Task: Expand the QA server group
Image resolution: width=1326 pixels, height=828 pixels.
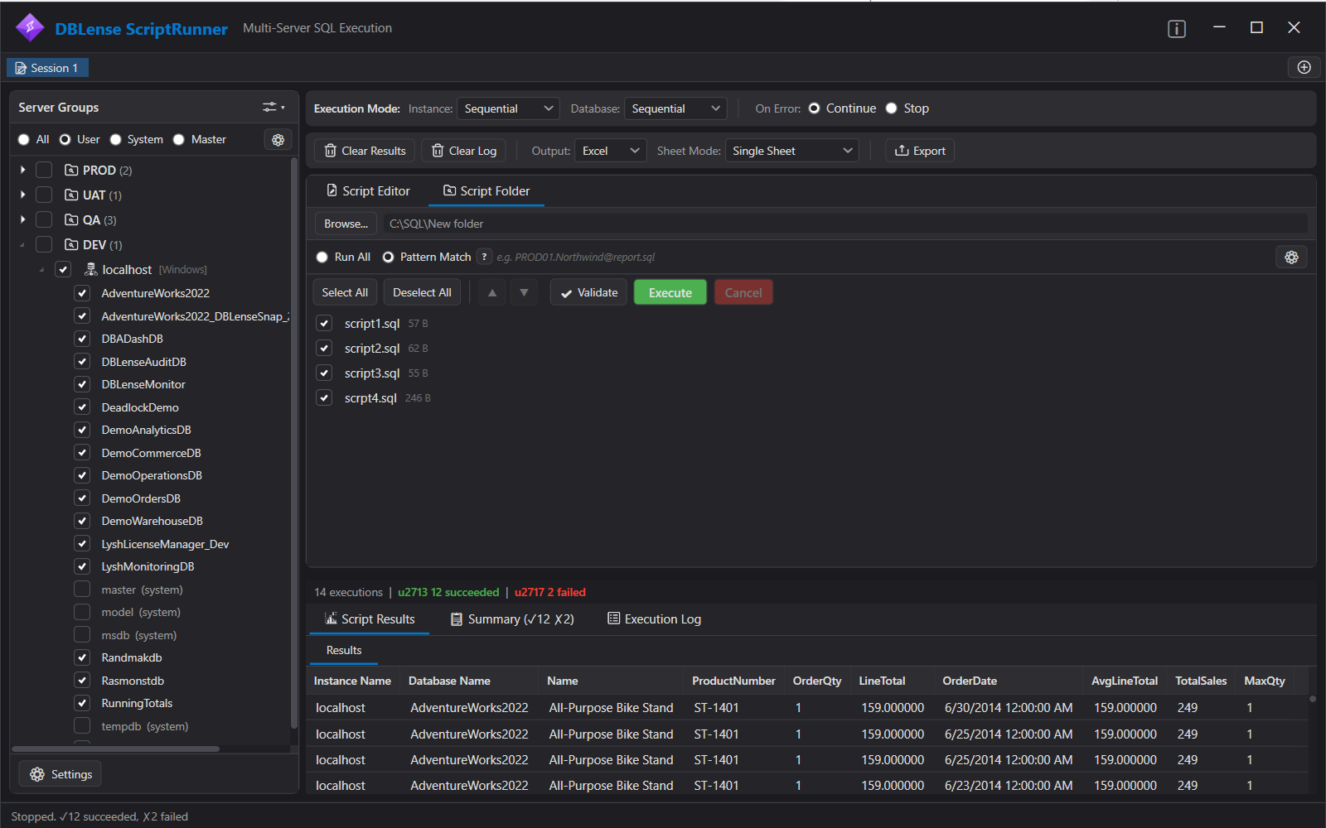Action: (x=22, y=220)
